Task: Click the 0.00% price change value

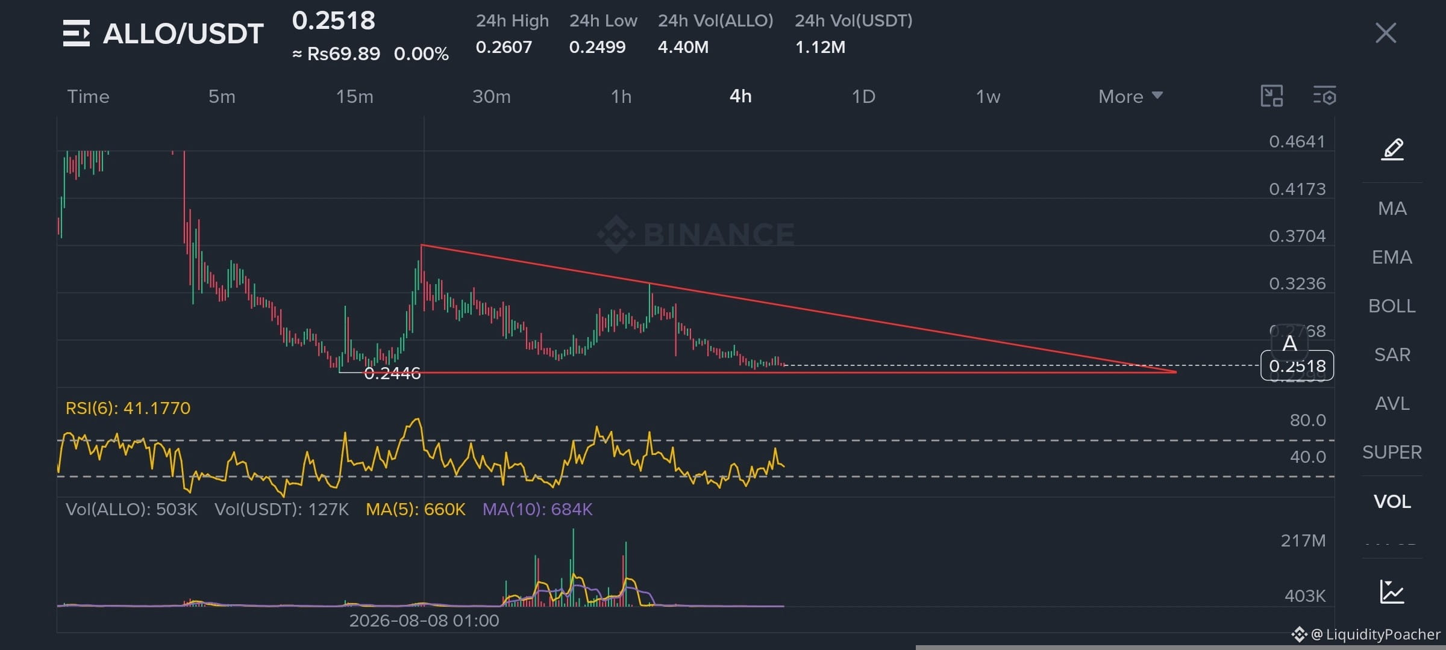Action: pos(421,54)
